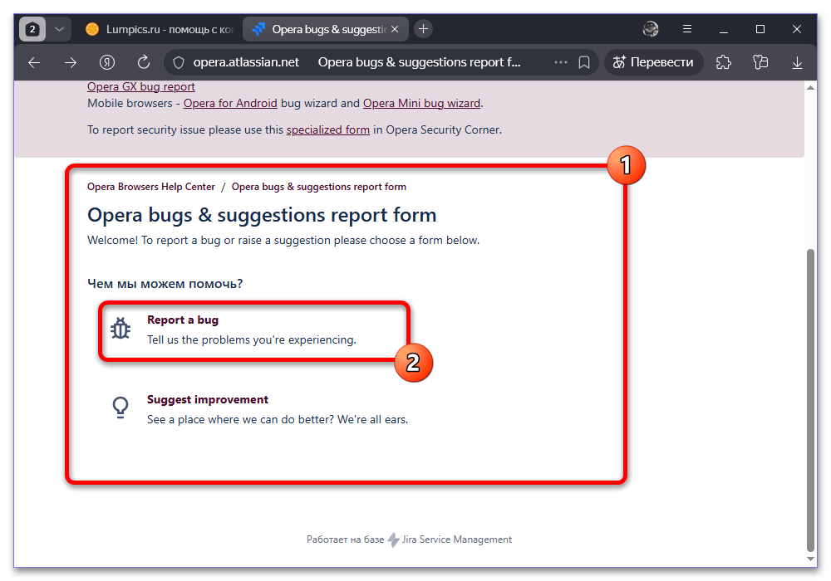This screenshot has height=581, width=831.
Task: Open the Yandex home button
Action: click(x=107, y=62)
